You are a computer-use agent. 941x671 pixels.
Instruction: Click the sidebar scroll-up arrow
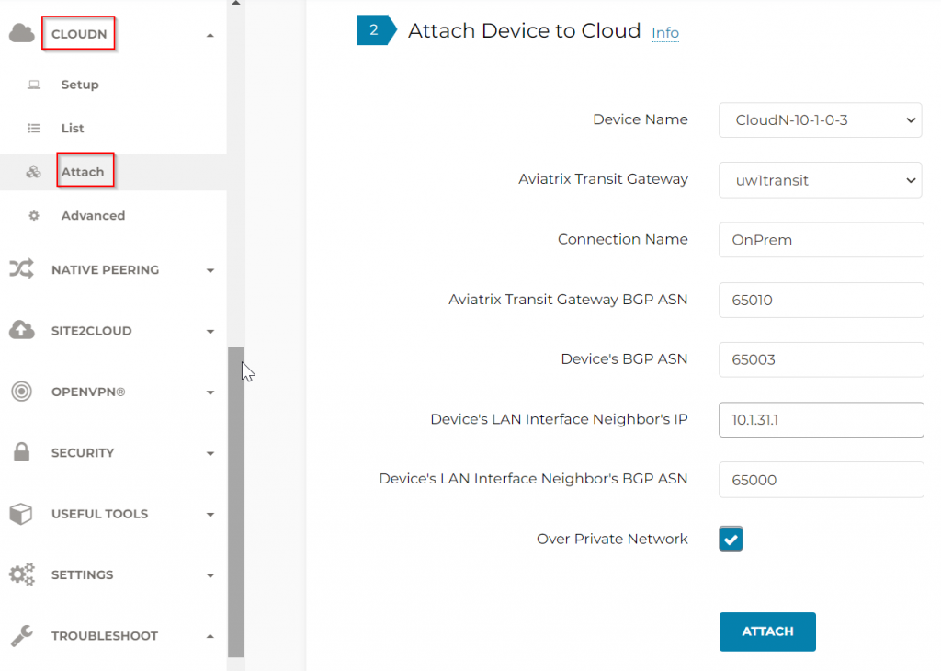click(x=236, y=3)
